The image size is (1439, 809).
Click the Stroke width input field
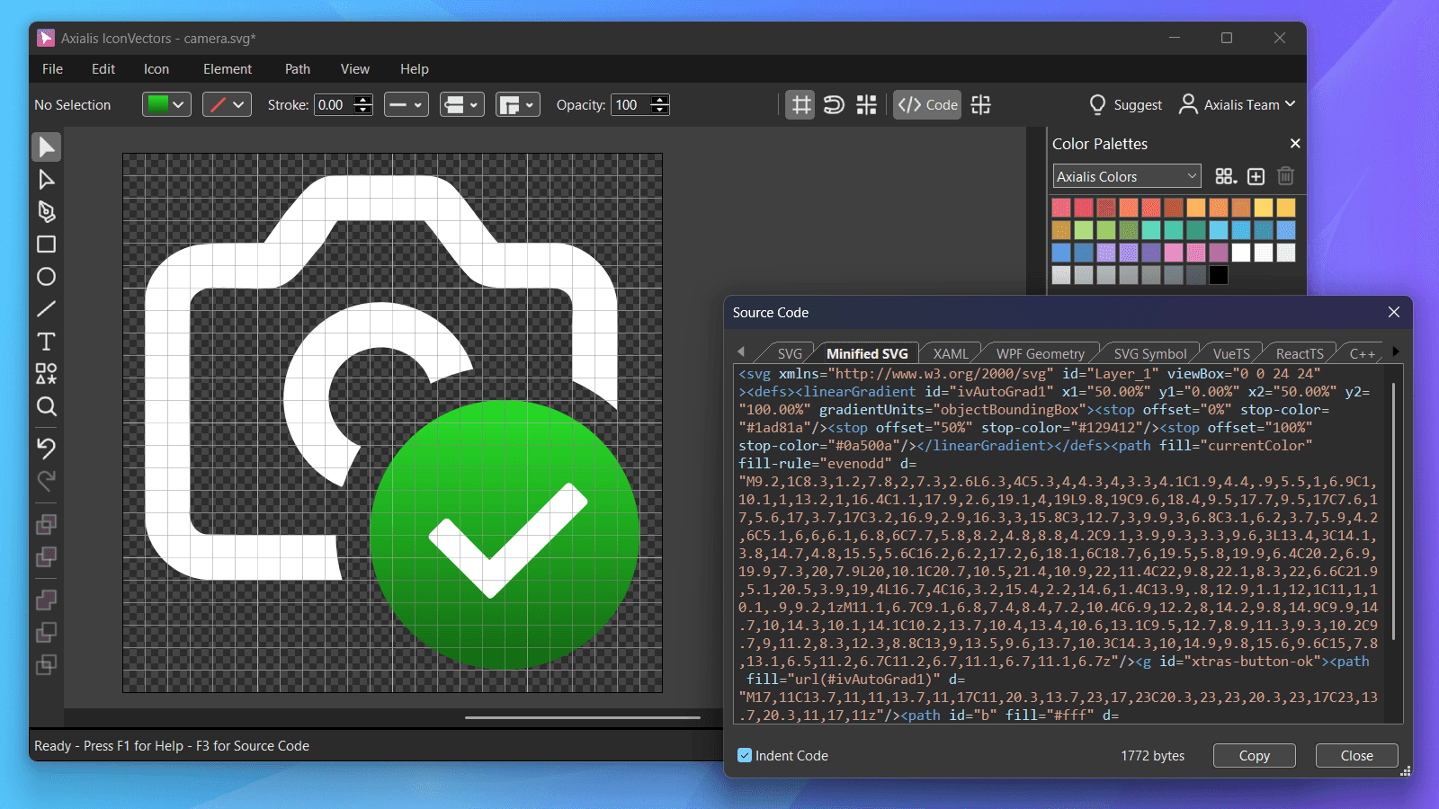point(334,105)
